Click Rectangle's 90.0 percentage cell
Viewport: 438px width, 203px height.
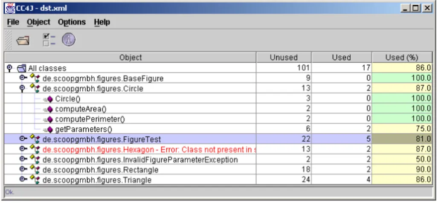pos(402,169)
